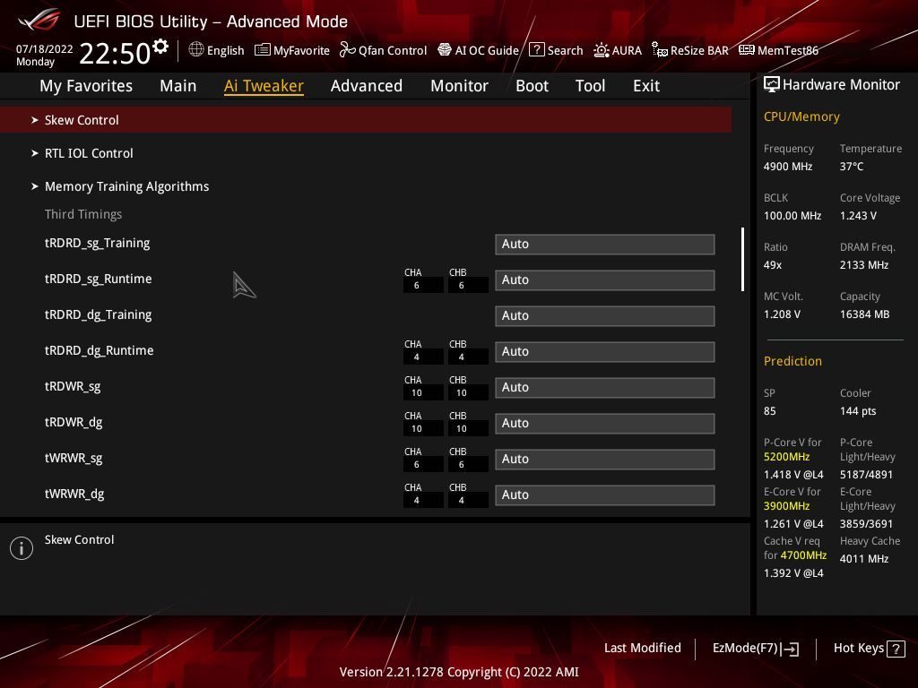Image resolution: width=918 pixels, height=688 pixels.
Task: Click the Hardware Monitor screen icon
Action: point(772,85)
